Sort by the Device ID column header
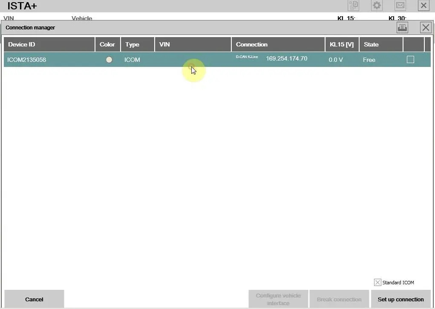The image size is (435, 309). [x=49, y=44]
